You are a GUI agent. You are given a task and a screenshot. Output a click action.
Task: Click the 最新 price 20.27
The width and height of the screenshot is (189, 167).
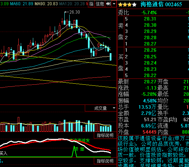point(150,82)
